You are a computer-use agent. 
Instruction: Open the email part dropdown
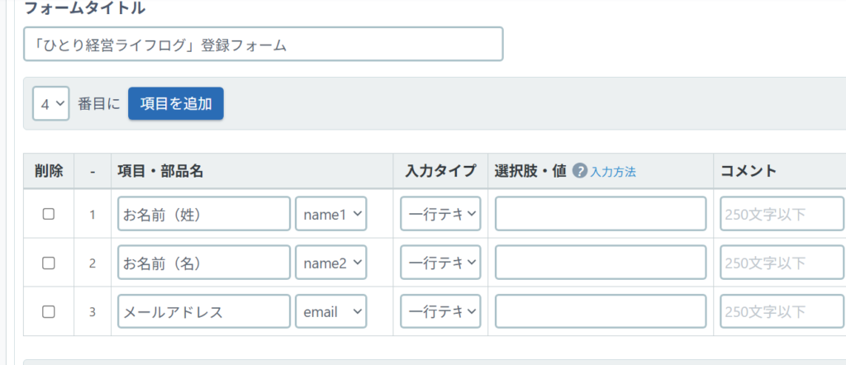[331, 311]
